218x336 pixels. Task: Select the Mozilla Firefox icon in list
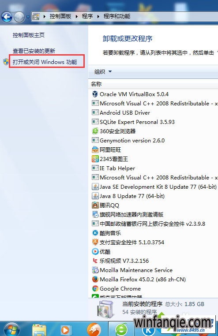(x=95, y=280)
